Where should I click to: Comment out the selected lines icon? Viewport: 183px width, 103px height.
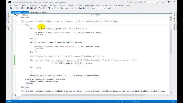40,8
